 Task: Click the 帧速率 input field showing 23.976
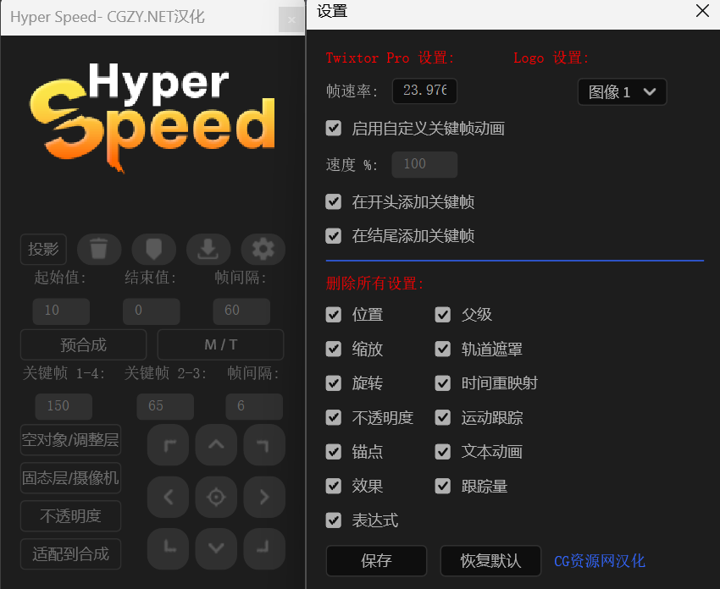(424, 91)
